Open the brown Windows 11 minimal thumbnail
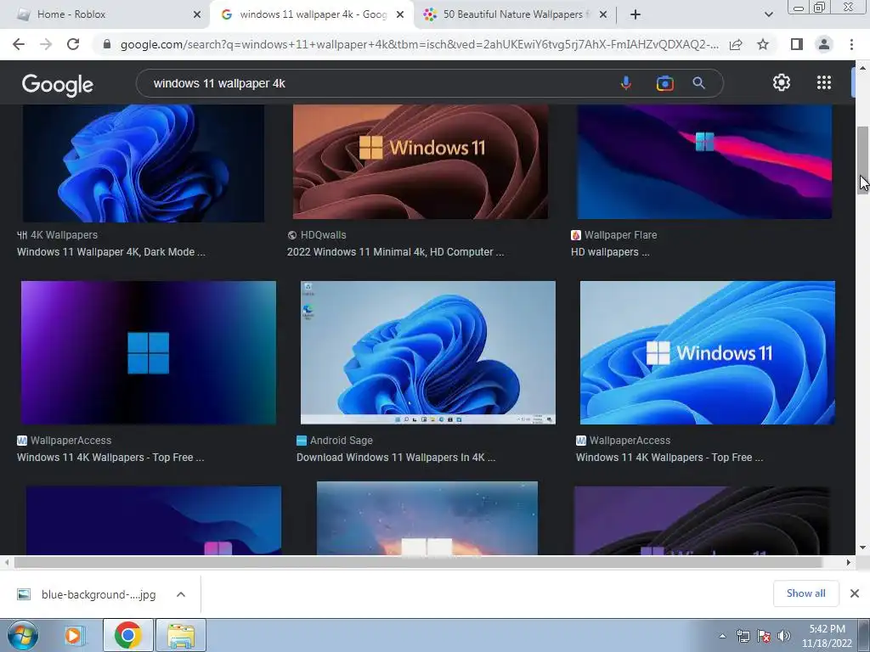Viewport: 870px width, 652px height. coord(420,161)
